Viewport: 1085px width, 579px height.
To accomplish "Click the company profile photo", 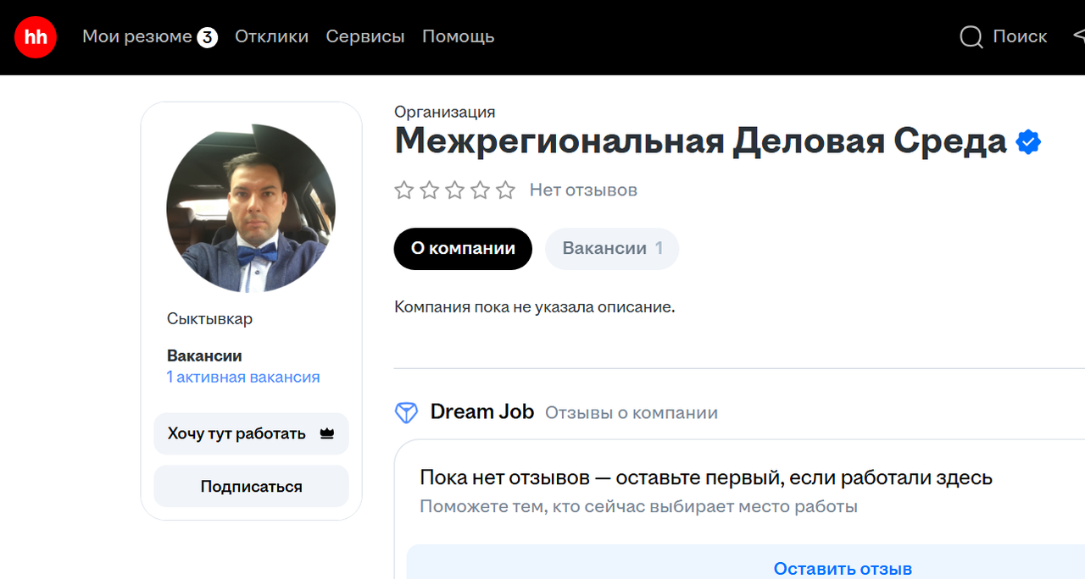I will (x=251, y=208).
